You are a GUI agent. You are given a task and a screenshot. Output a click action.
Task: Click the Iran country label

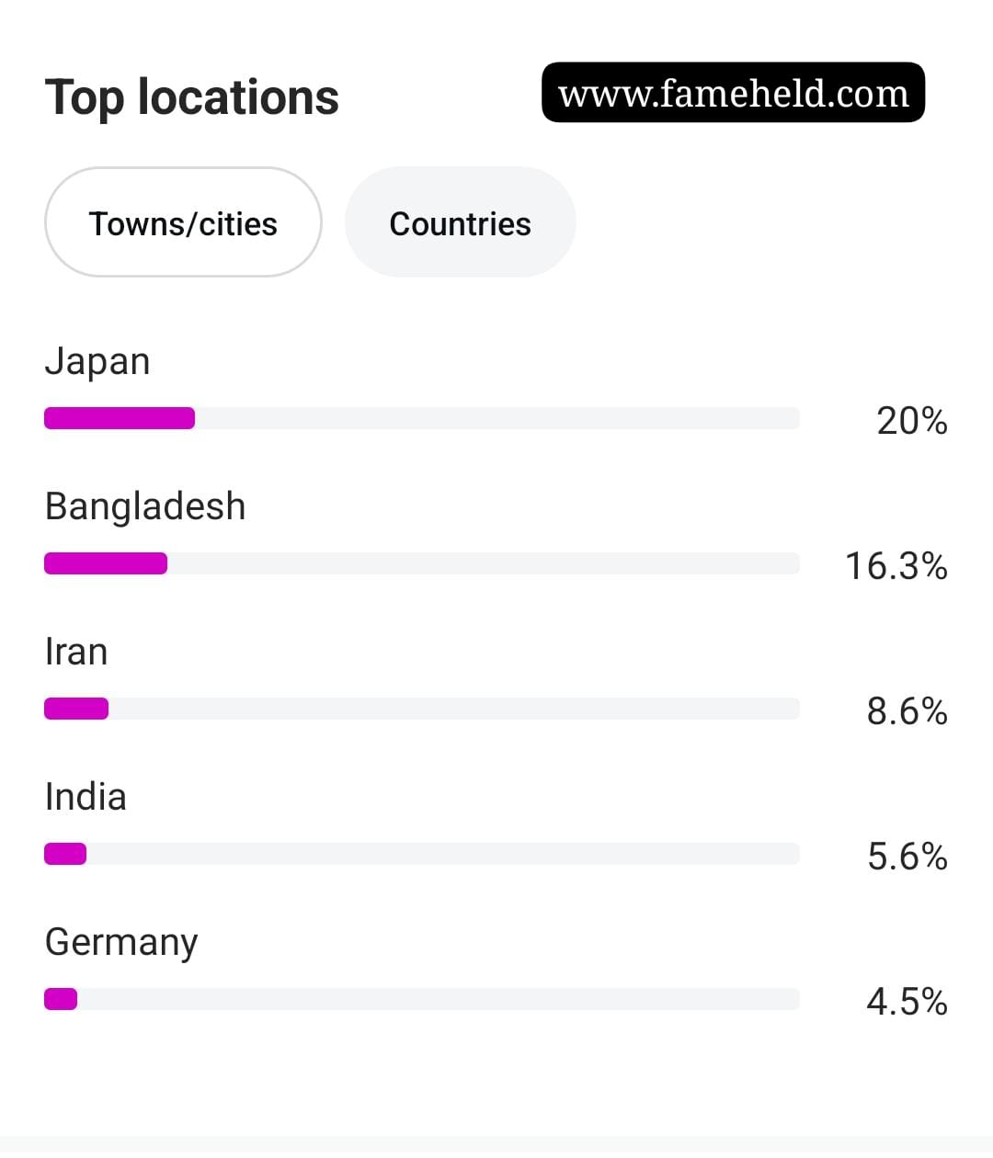pos(76,652)
